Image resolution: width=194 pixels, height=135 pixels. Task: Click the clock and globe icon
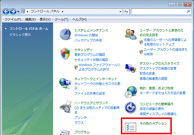point(131,92)
